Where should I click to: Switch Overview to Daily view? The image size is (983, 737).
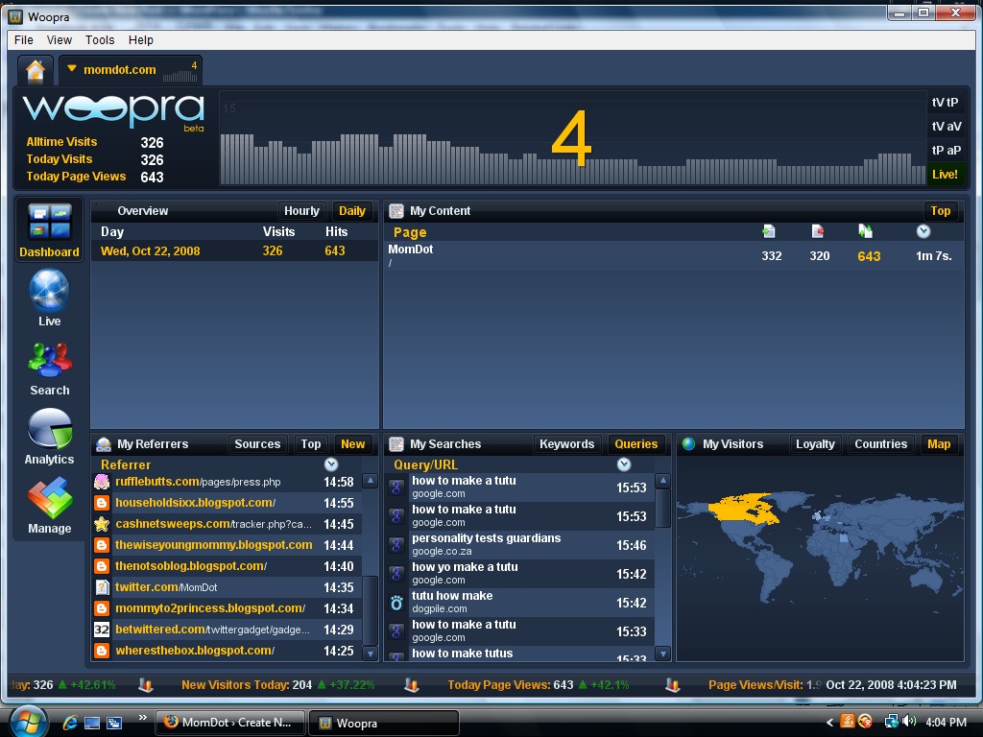click(x=351, y=211)
